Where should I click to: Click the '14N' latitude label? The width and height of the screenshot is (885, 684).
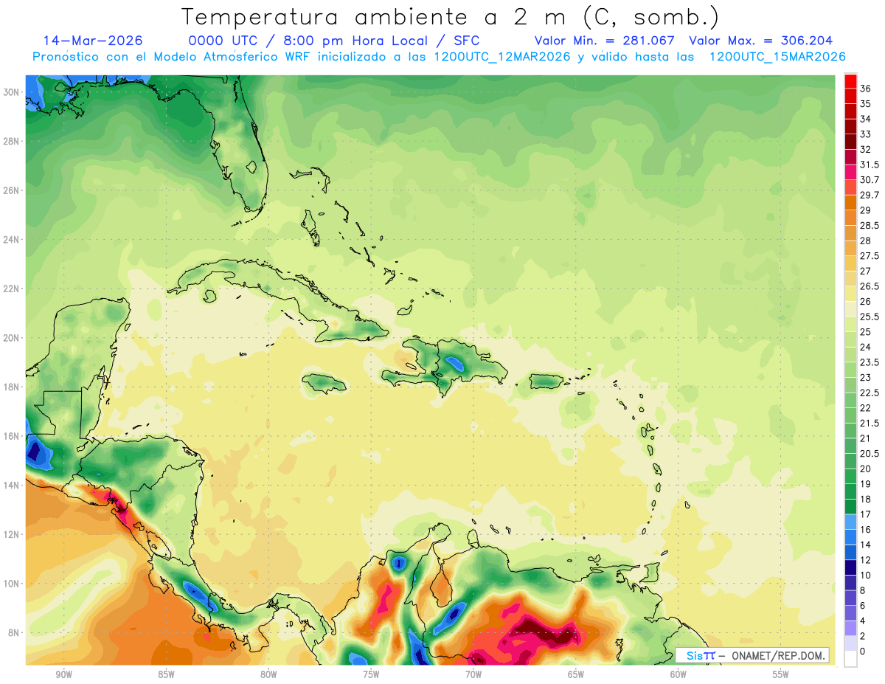11,485
